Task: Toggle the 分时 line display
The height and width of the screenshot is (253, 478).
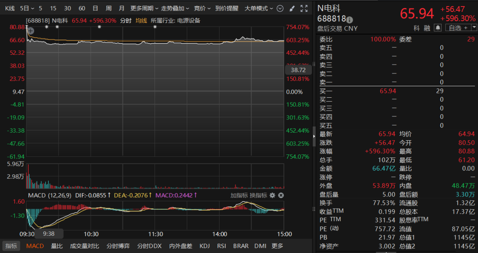Action: [x=126, y=21]
